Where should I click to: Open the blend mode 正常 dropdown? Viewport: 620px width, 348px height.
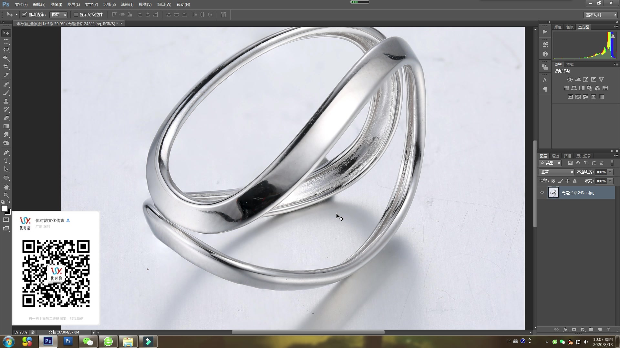coord(556,172)
